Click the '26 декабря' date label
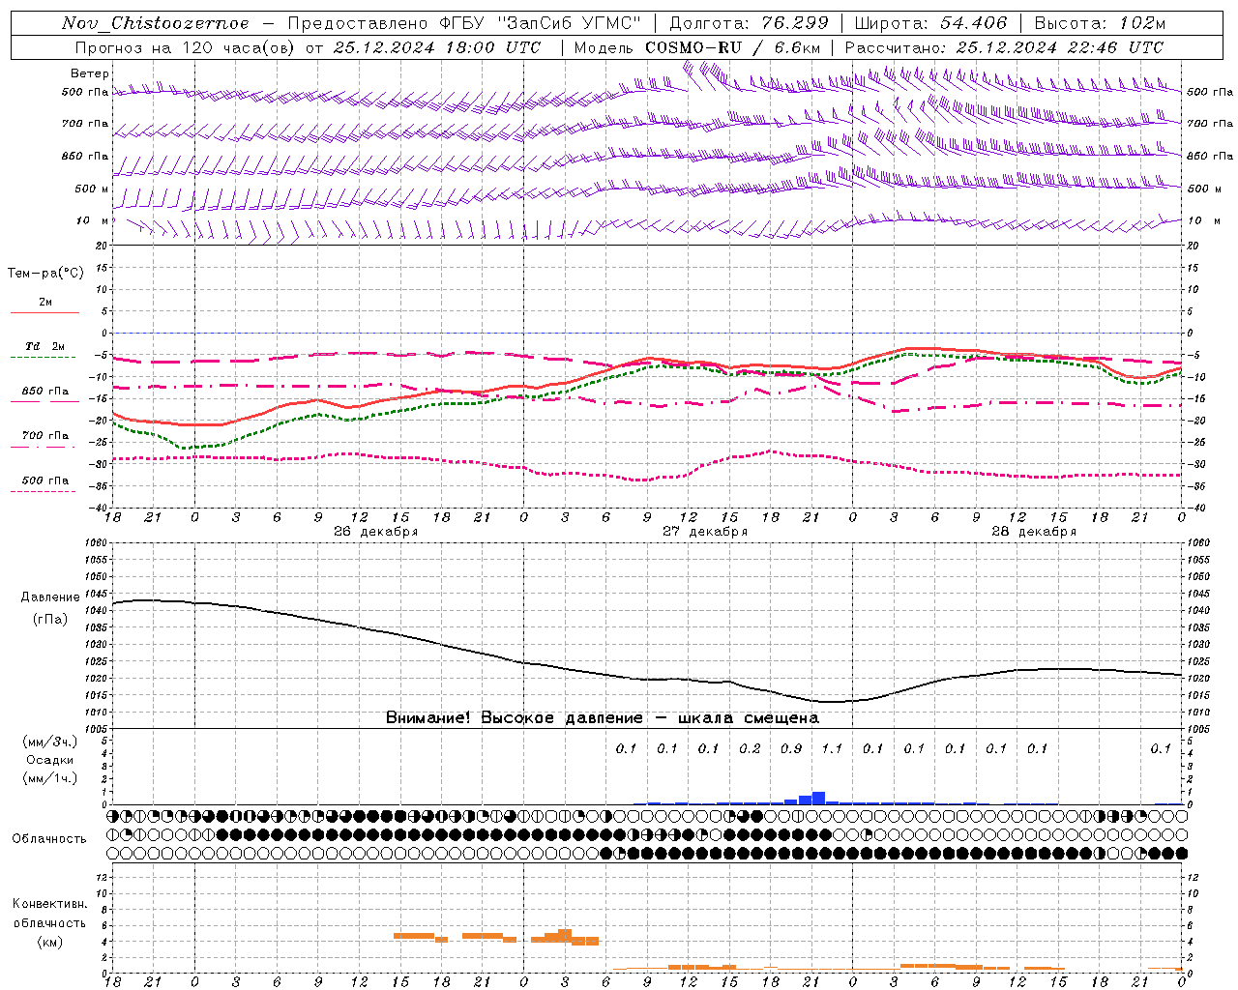Viewport: 1238px width, 990px height. [376, 532]
